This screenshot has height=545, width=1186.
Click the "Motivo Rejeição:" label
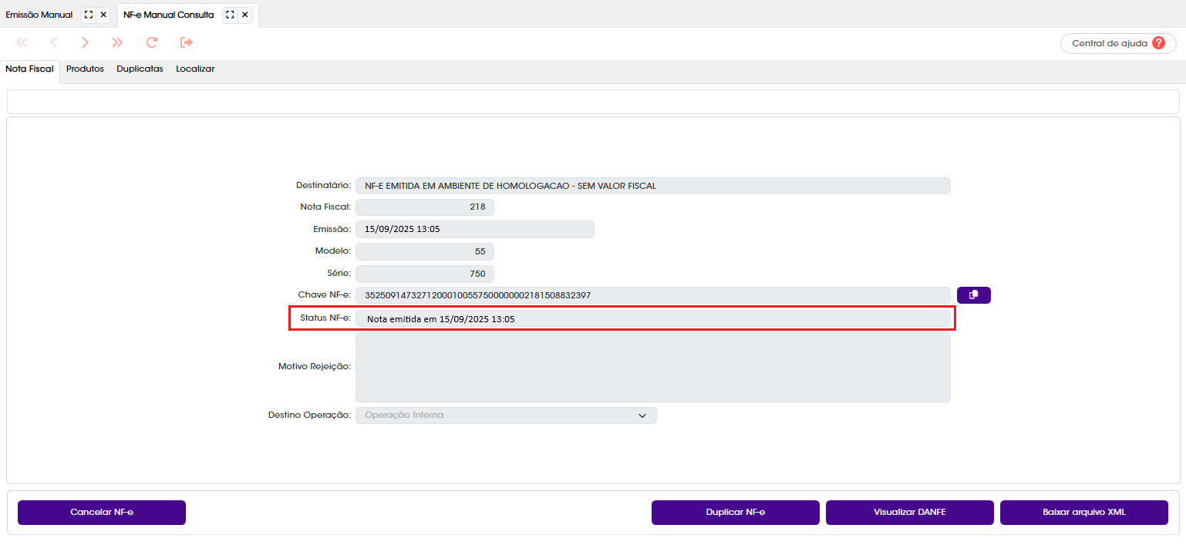coord(315,367)
